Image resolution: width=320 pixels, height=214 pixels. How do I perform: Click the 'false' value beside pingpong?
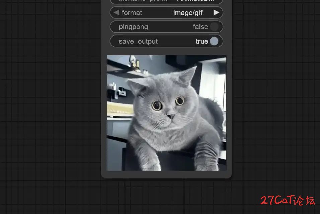(200, 27)
